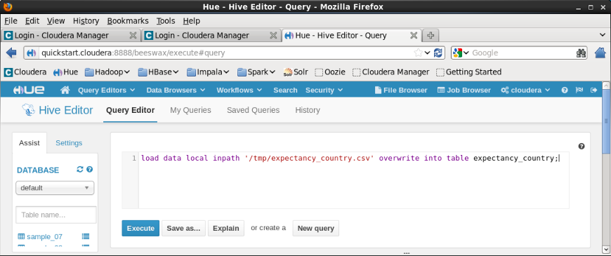Open the Tools menu

click(x=166, y=21)
